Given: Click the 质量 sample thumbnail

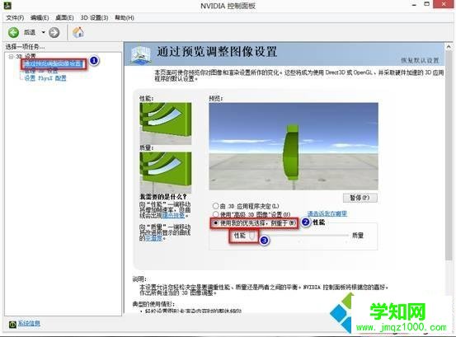Looking at the screenshot, I should pos(166,173).
